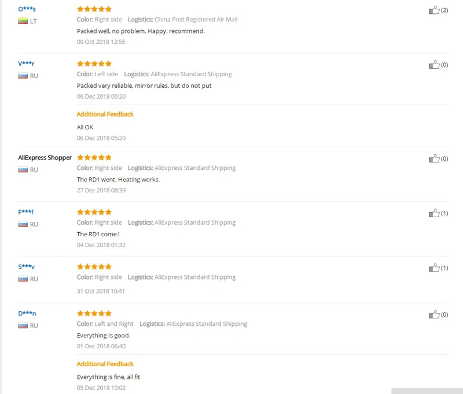
Task: Click Lithuania flag icon under O***s
Action: point(23,21)
